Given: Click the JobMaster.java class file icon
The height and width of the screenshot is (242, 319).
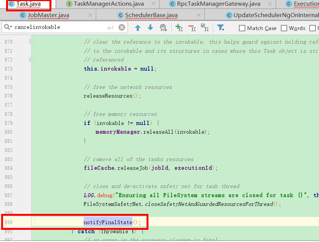Looking at the screenshot, I should click(x=23, y=15).
